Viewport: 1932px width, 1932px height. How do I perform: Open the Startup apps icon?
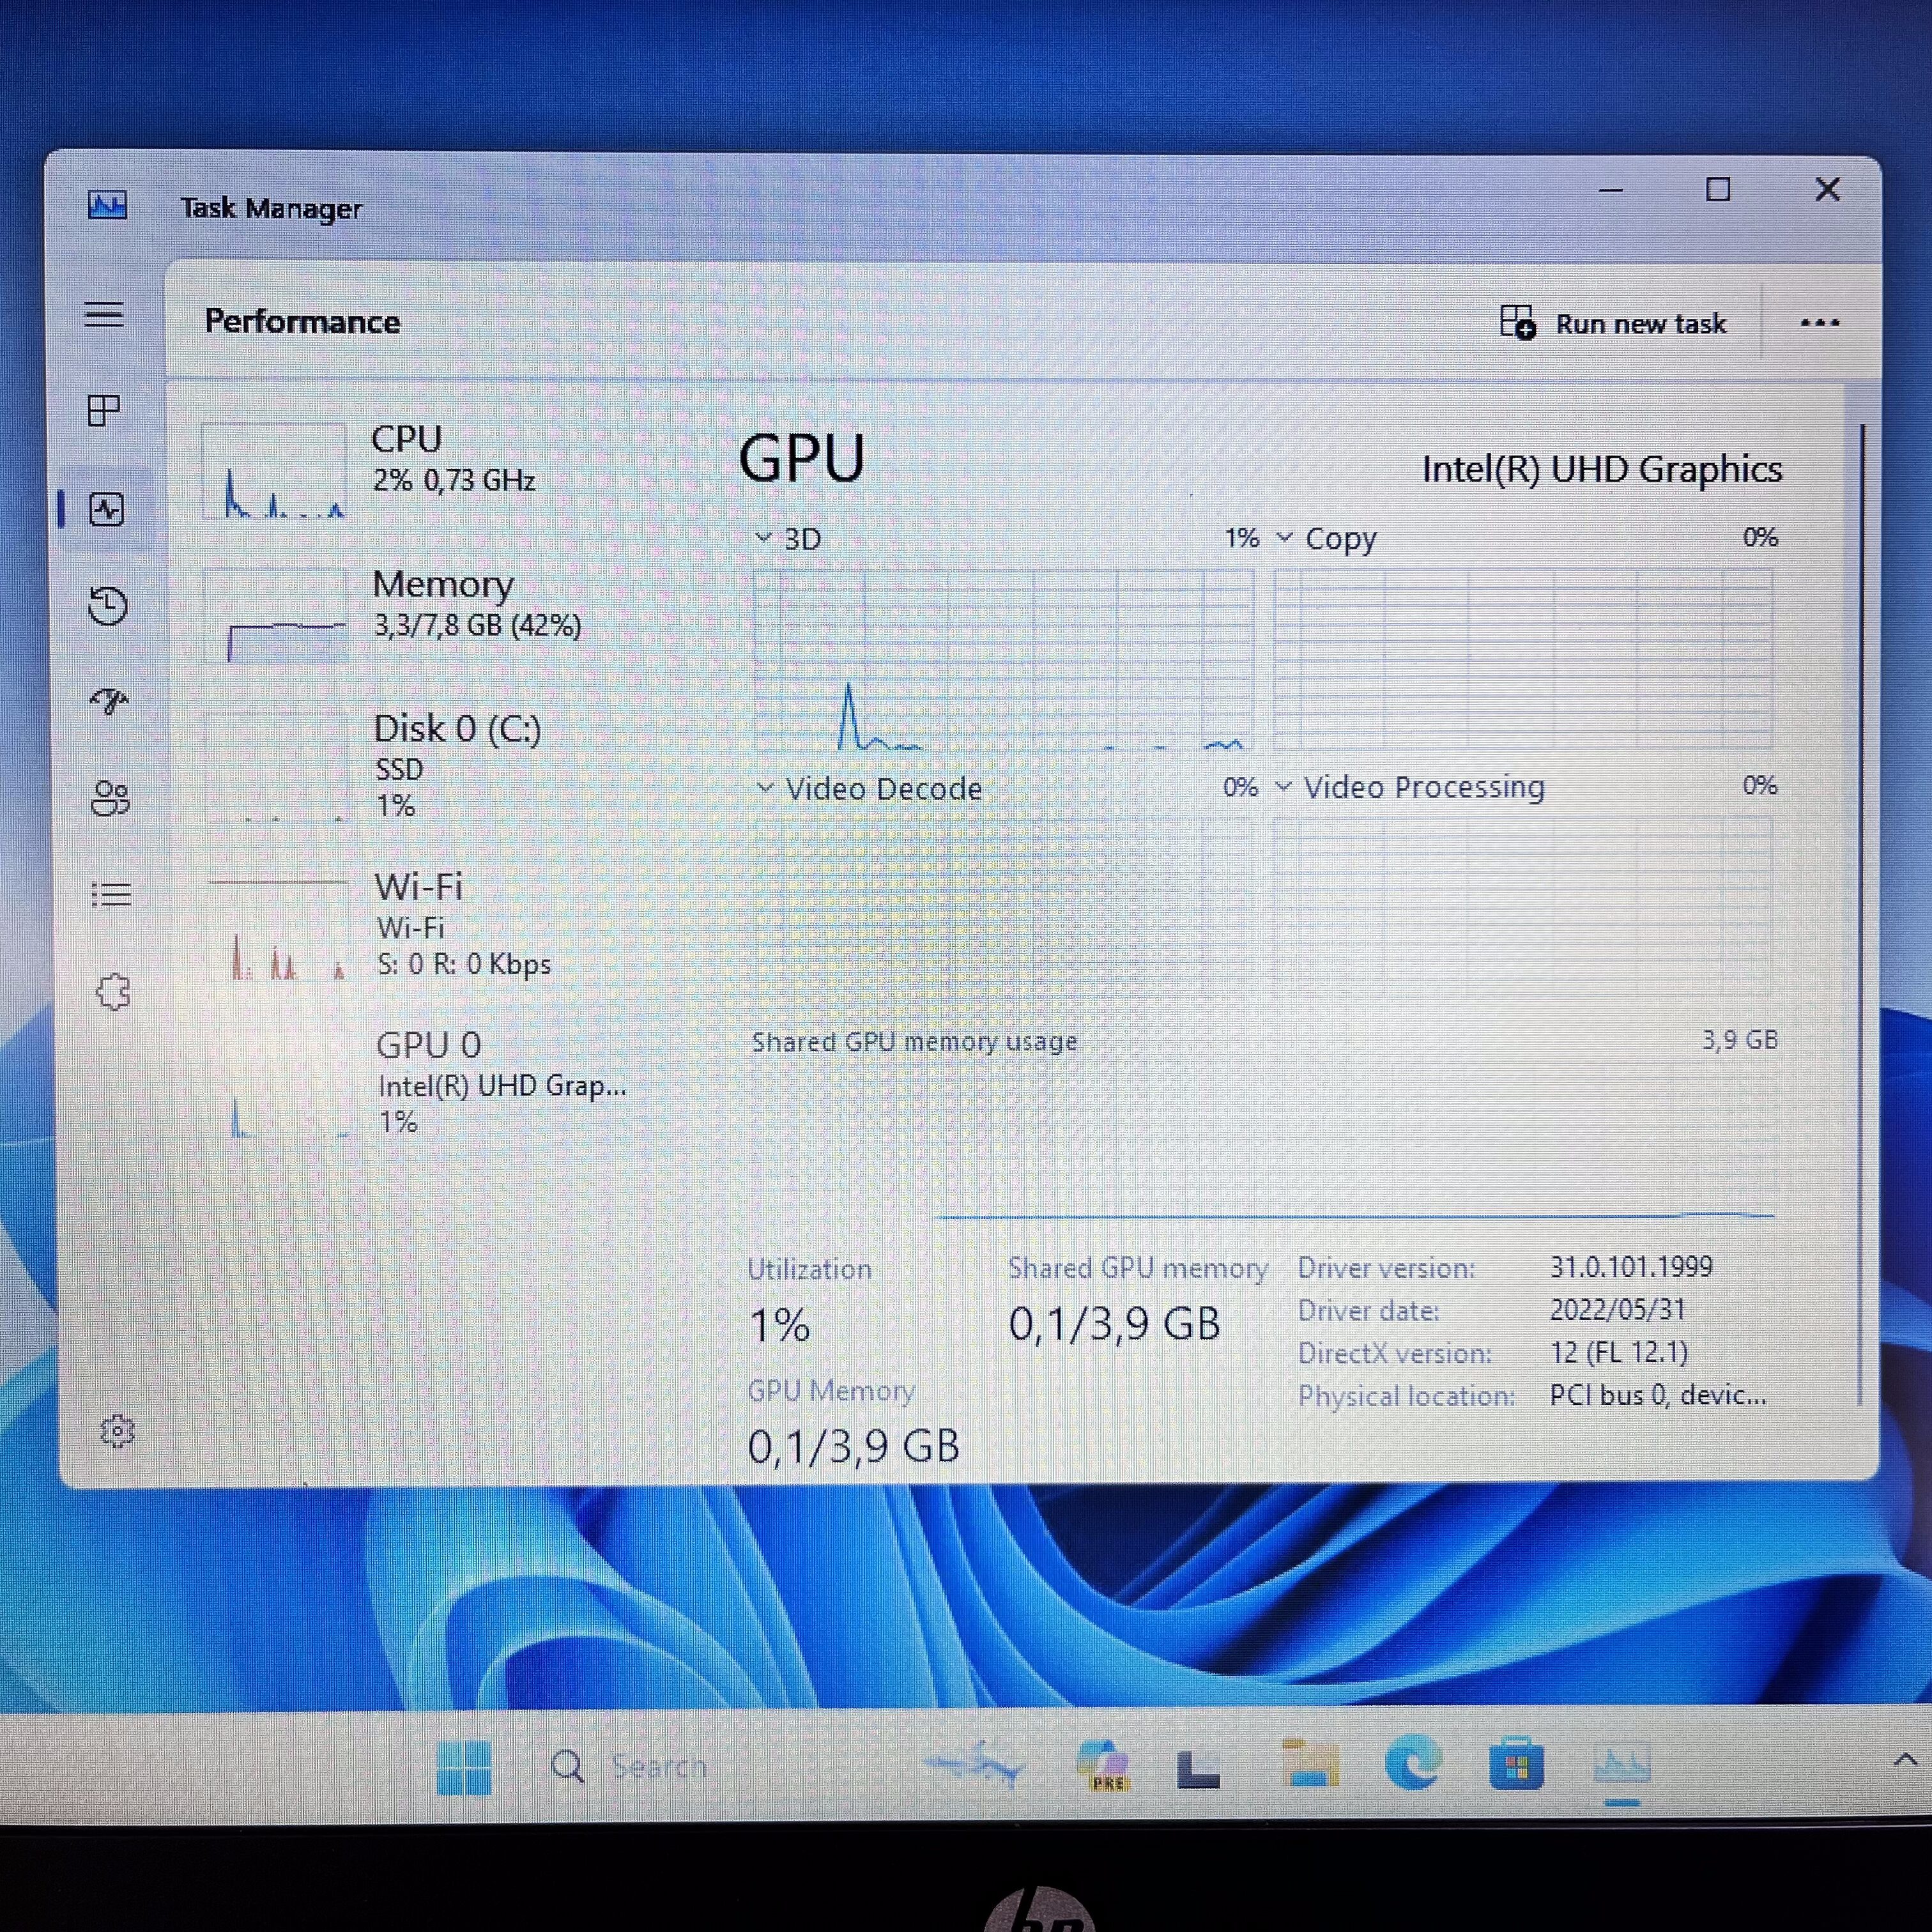pyautogui.click(x=109, y=702)
